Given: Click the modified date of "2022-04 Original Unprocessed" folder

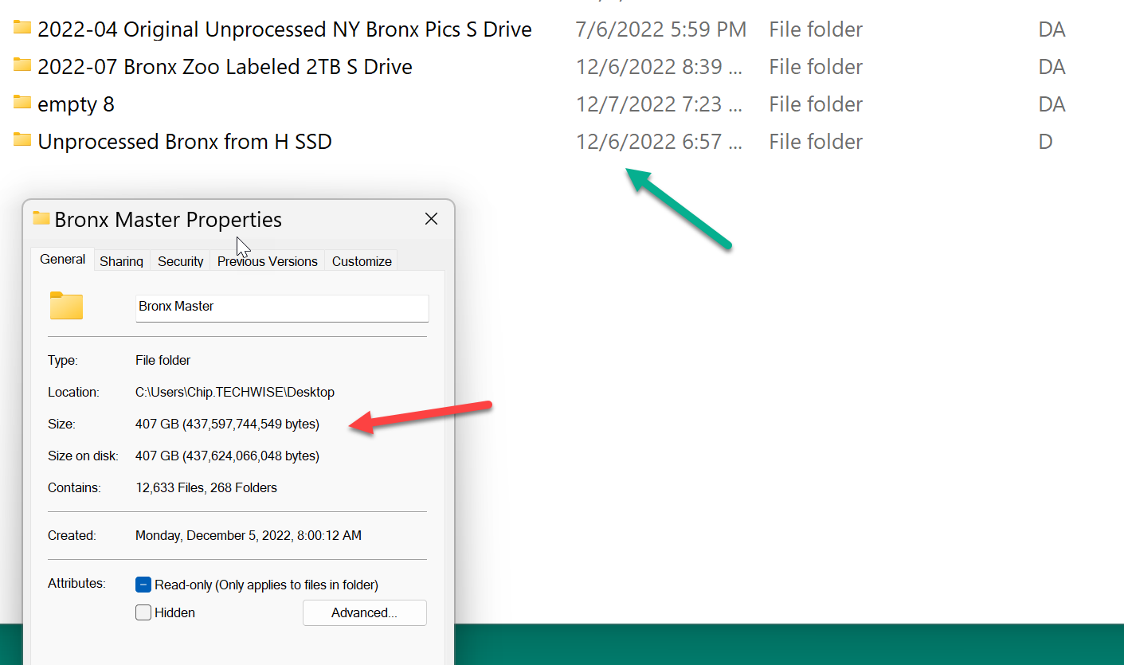Looking at the screenshot, I should 661,29.
